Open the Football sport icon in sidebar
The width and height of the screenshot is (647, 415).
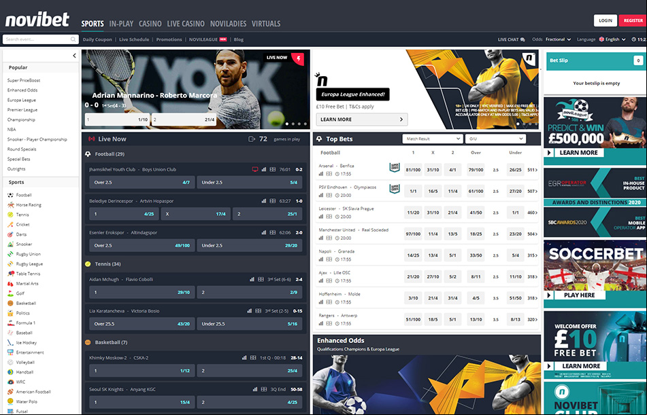point(10,195)
